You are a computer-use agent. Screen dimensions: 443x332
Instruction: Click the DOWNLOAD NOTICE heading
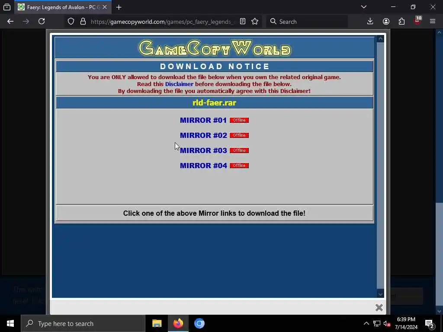click(x=215, y=66)
